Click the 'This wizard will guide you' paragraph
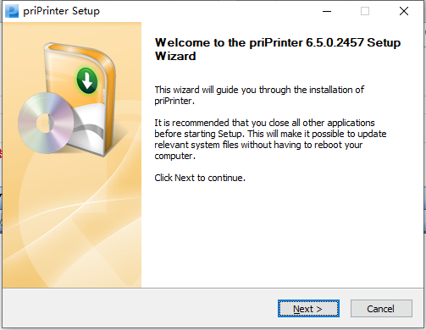The height and width of the screenshot is (330, 426). (259, 95)
